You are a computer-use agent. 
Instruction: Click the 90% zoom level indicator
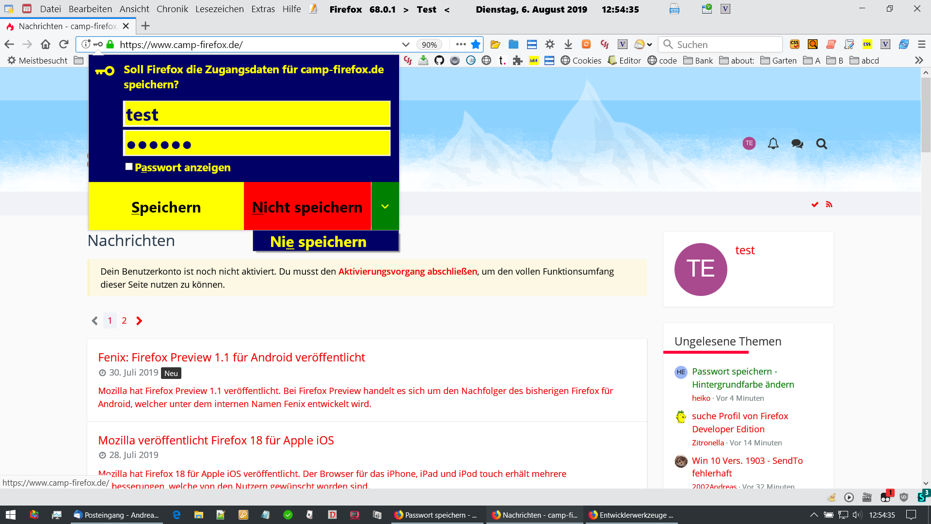(429, 45)
